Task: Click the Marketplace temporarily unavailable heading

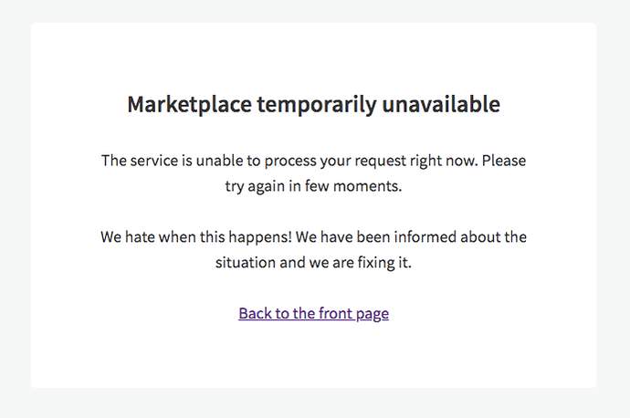Action: pyautogui.click(x=313, y=104)
